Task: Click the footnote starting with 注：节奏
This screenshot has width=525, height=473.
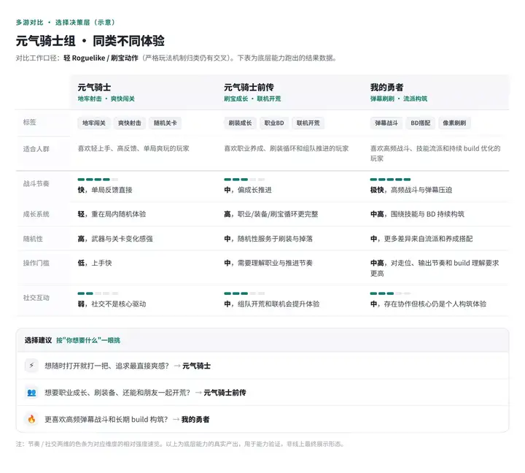Action: pos(180,445)
